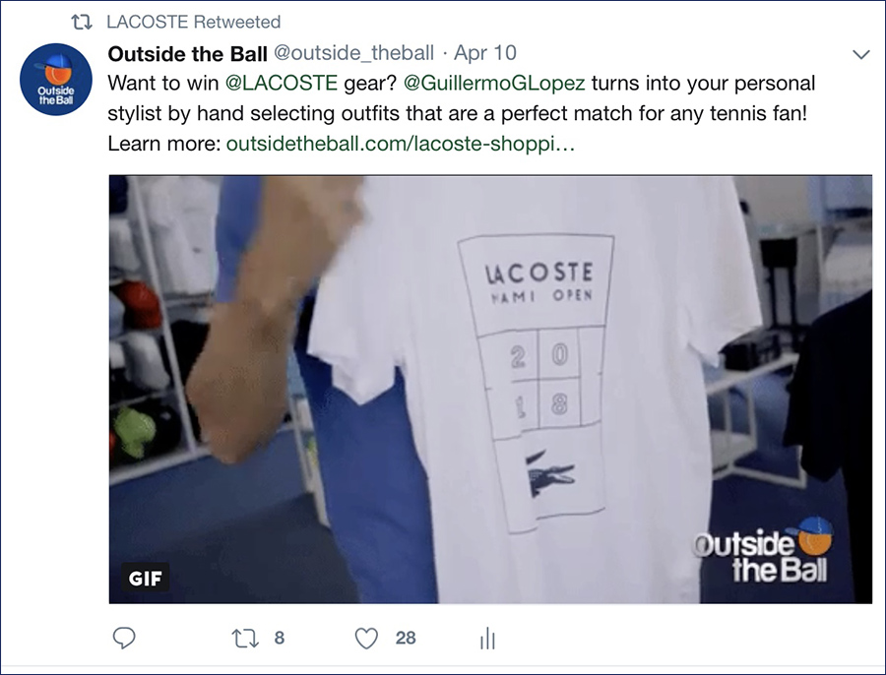This screenshot has height=675, width=886.
Task: Click the retweet count 8
Action: (x=280, y=639)
